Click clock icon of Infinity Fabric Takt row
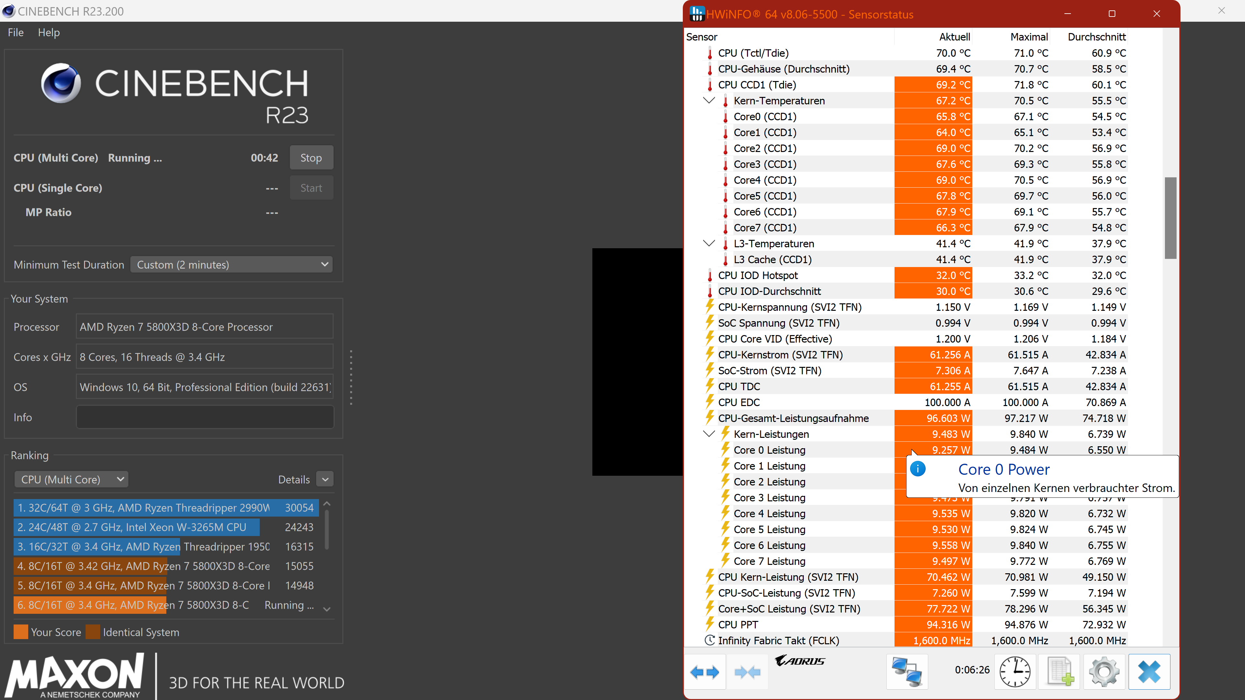 click(x=709, y=641)
